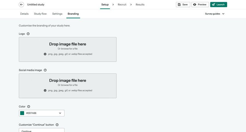246x132 pixels.
Task: Click info icon in Logo drop zone
Action: pos(45,54)
